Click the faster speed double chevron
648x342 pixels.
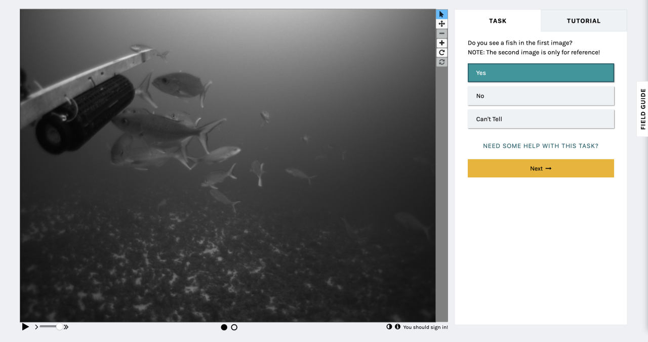pyautogui.click(x=66, y=327)
